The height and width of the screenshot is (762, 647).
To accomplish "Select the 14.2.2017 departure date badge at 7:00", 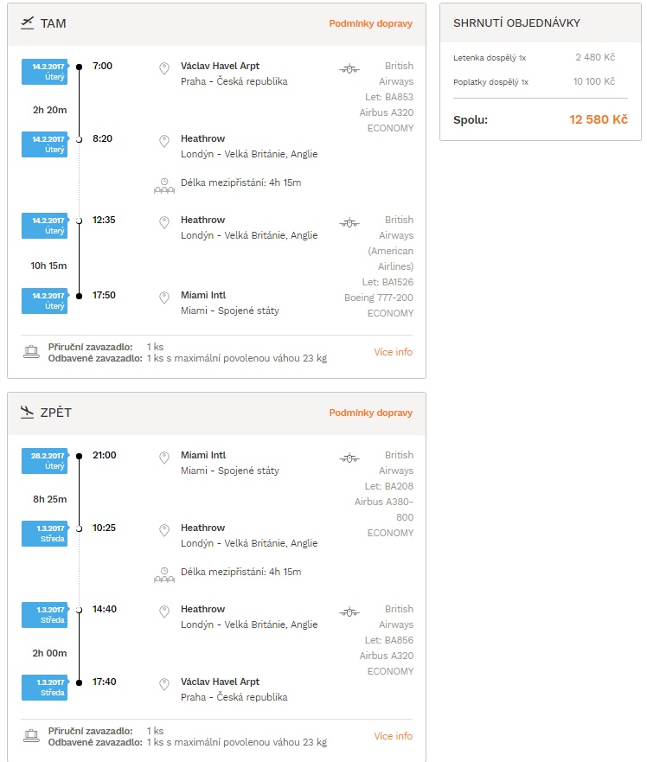I will pos(45,72).
